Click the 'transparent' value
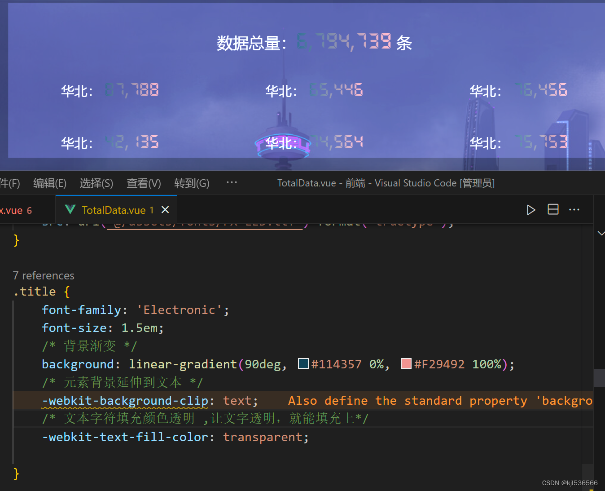The height and width of the screenshot is (491, 605). (x=263, y=437)
